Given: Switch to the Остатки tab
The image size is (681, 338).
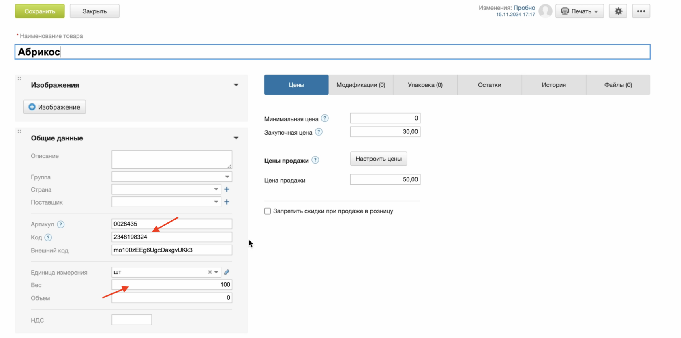Looking at the screenshot, I should click(490, 85).
